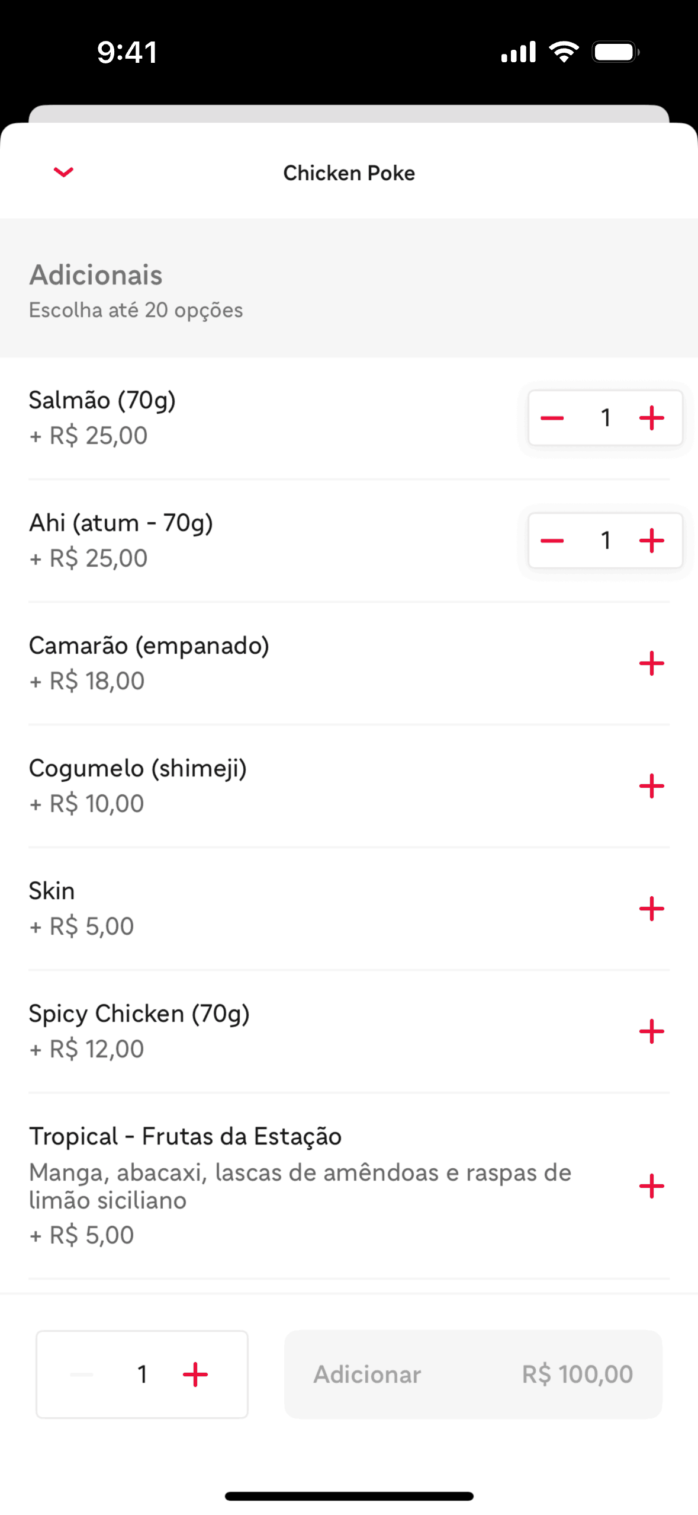Add Cogumelo (shimeji) extra
Image resolution: width=698 pixels, height=1515 pixels.
coord(651,786)
